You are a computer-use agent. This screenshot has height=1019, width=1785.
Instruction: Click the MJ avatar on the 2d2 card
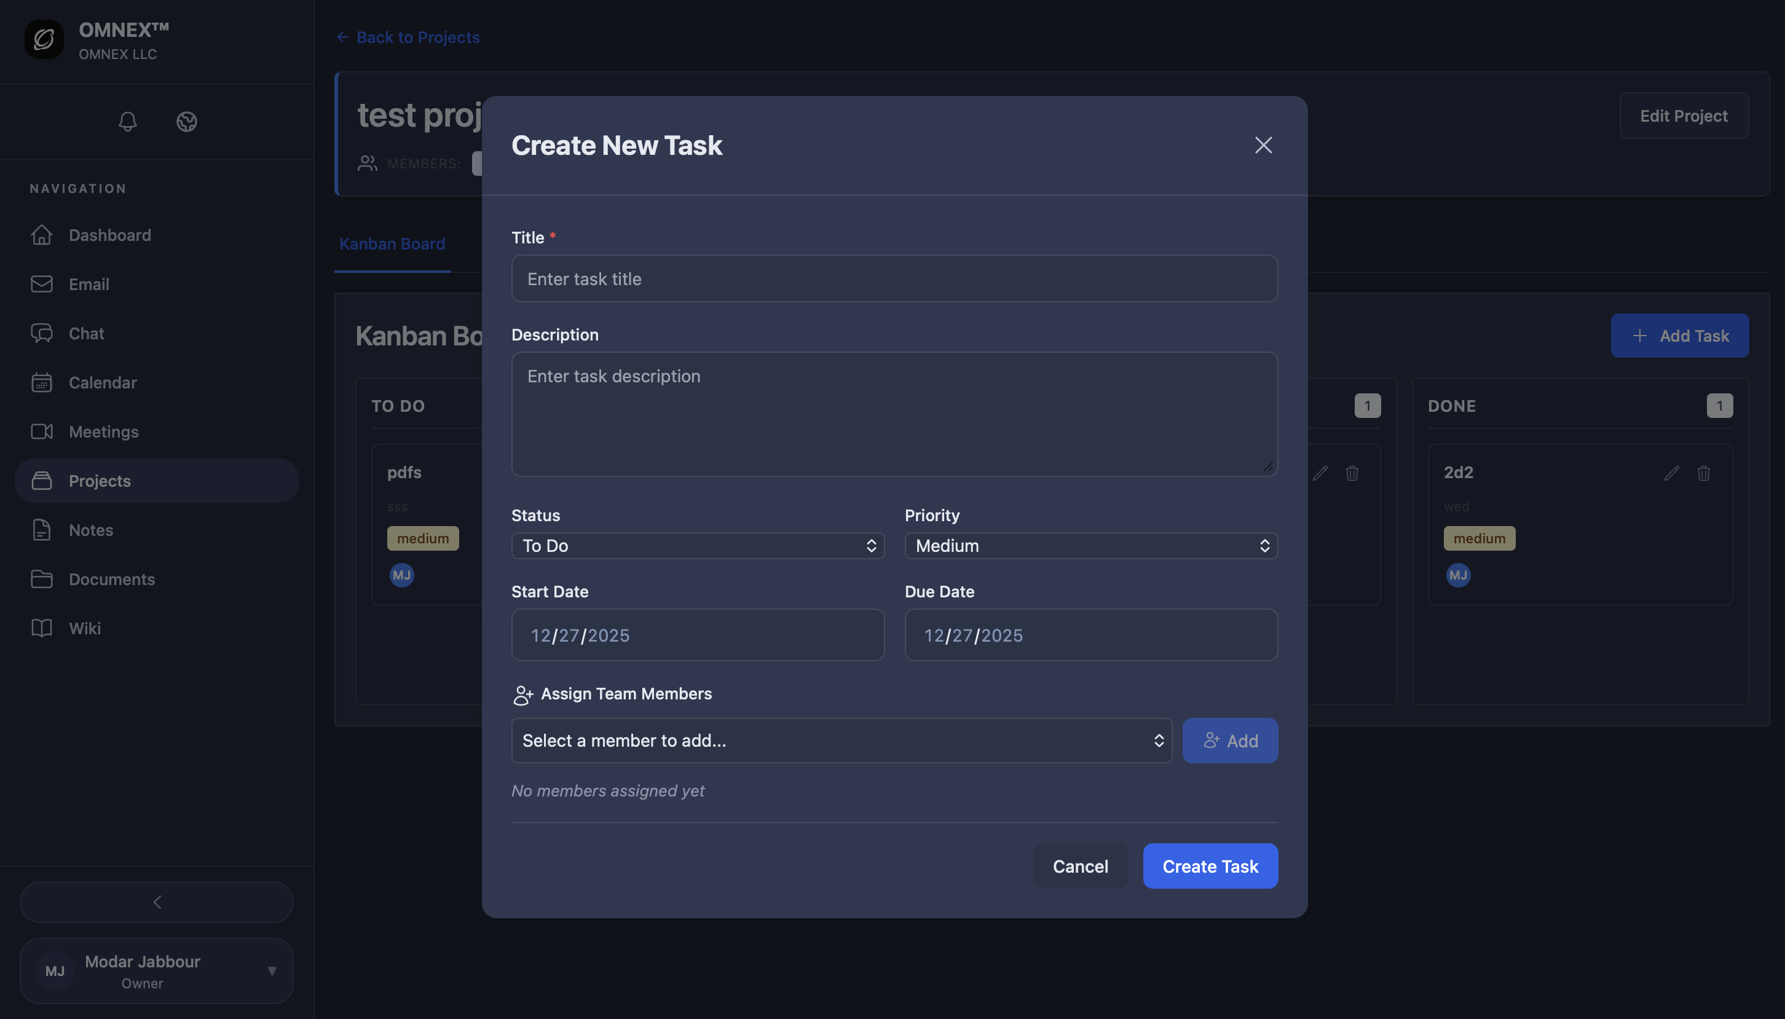point(1457,575)
